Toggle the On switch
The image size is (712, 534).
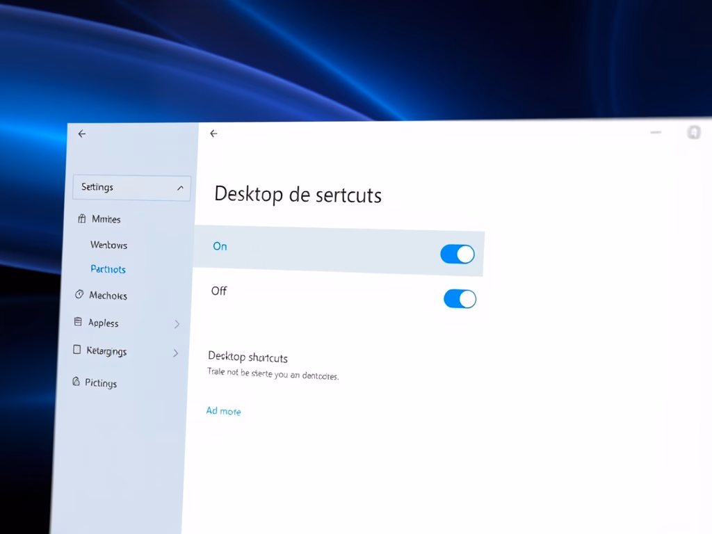click(458, 254)
